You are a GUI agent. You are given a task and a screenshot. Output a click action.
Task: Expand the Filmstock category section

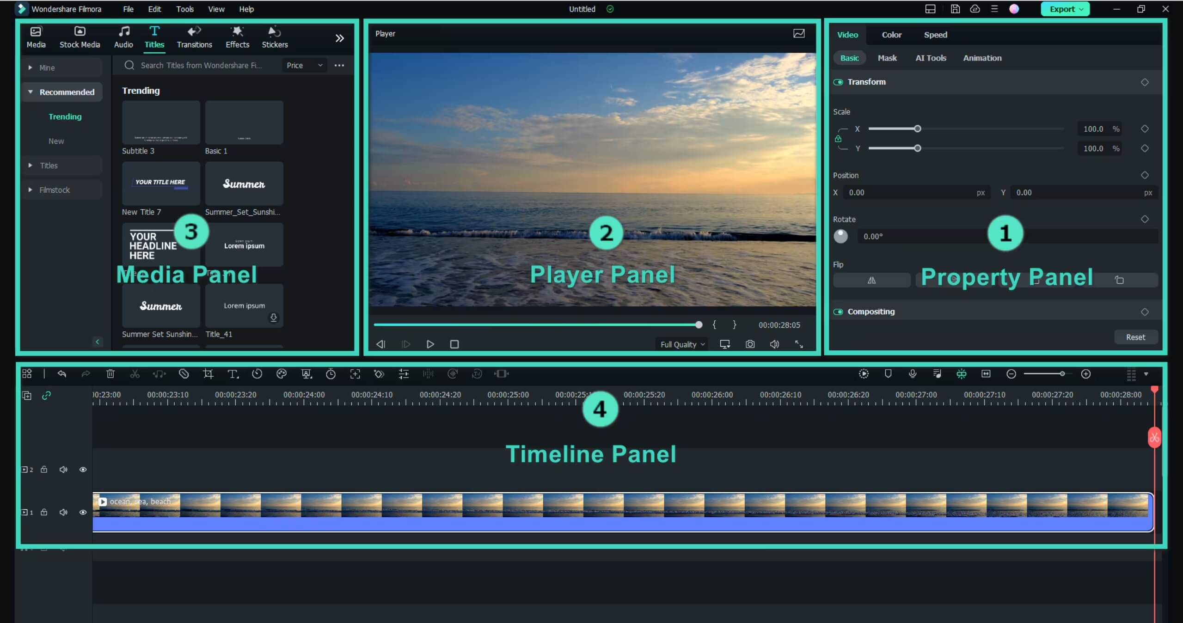[29, 189]
